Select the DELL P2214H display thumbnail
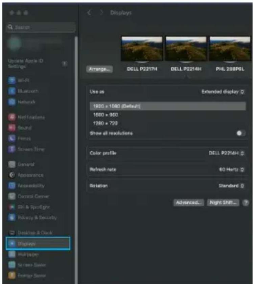 click(x=186, y=49)
